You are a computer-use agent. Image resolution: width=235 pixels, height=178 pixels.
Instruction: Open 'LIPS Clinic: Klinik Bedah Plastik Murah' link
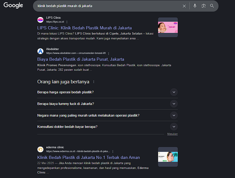(84, 28)
